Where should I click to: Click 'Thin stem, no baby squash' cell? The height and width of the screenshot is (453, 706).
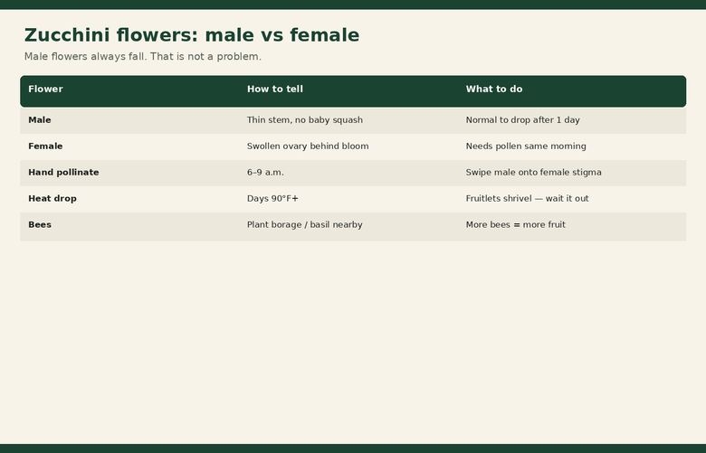pos(305,120)
